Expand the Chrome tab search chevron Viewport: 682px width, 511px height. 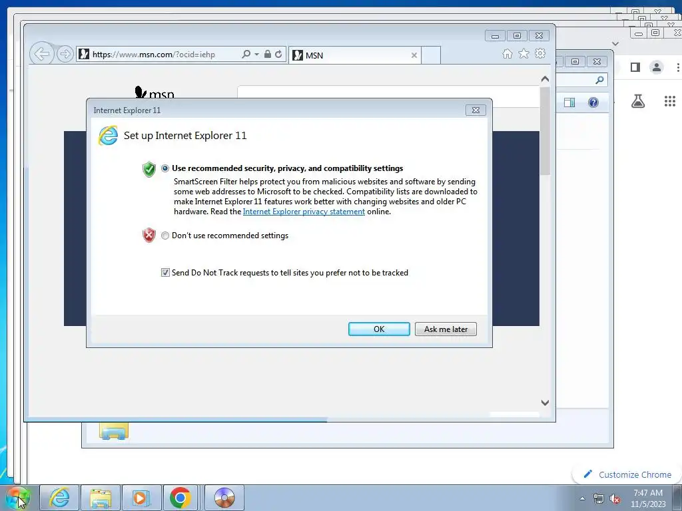click(x=615, y=43)
